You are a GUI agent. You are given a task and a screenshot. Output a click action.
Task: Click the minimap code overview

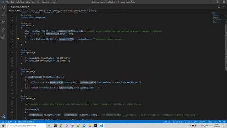[218, 17]
